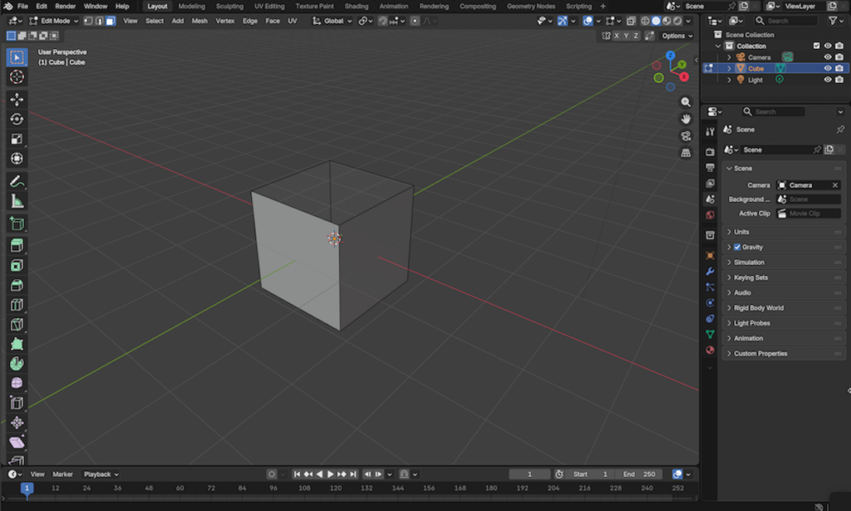Viewport: 851px width, 511px height.
Task: Toggle camera view in viewport gizmo
Action: (686, 136)
